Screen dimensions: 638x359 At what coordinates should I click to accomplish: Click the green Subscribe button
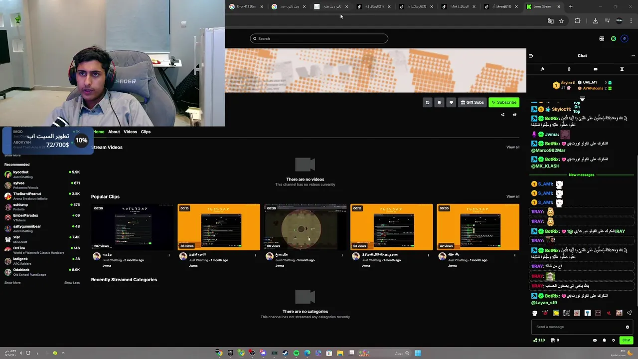coord(504,102)
